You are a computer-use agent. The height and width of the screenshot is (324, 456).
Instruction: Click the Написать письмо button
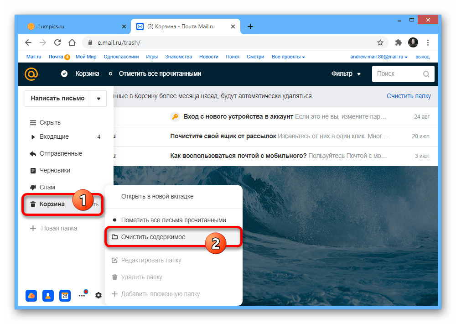pyautogui.click(x=57, y=98)
